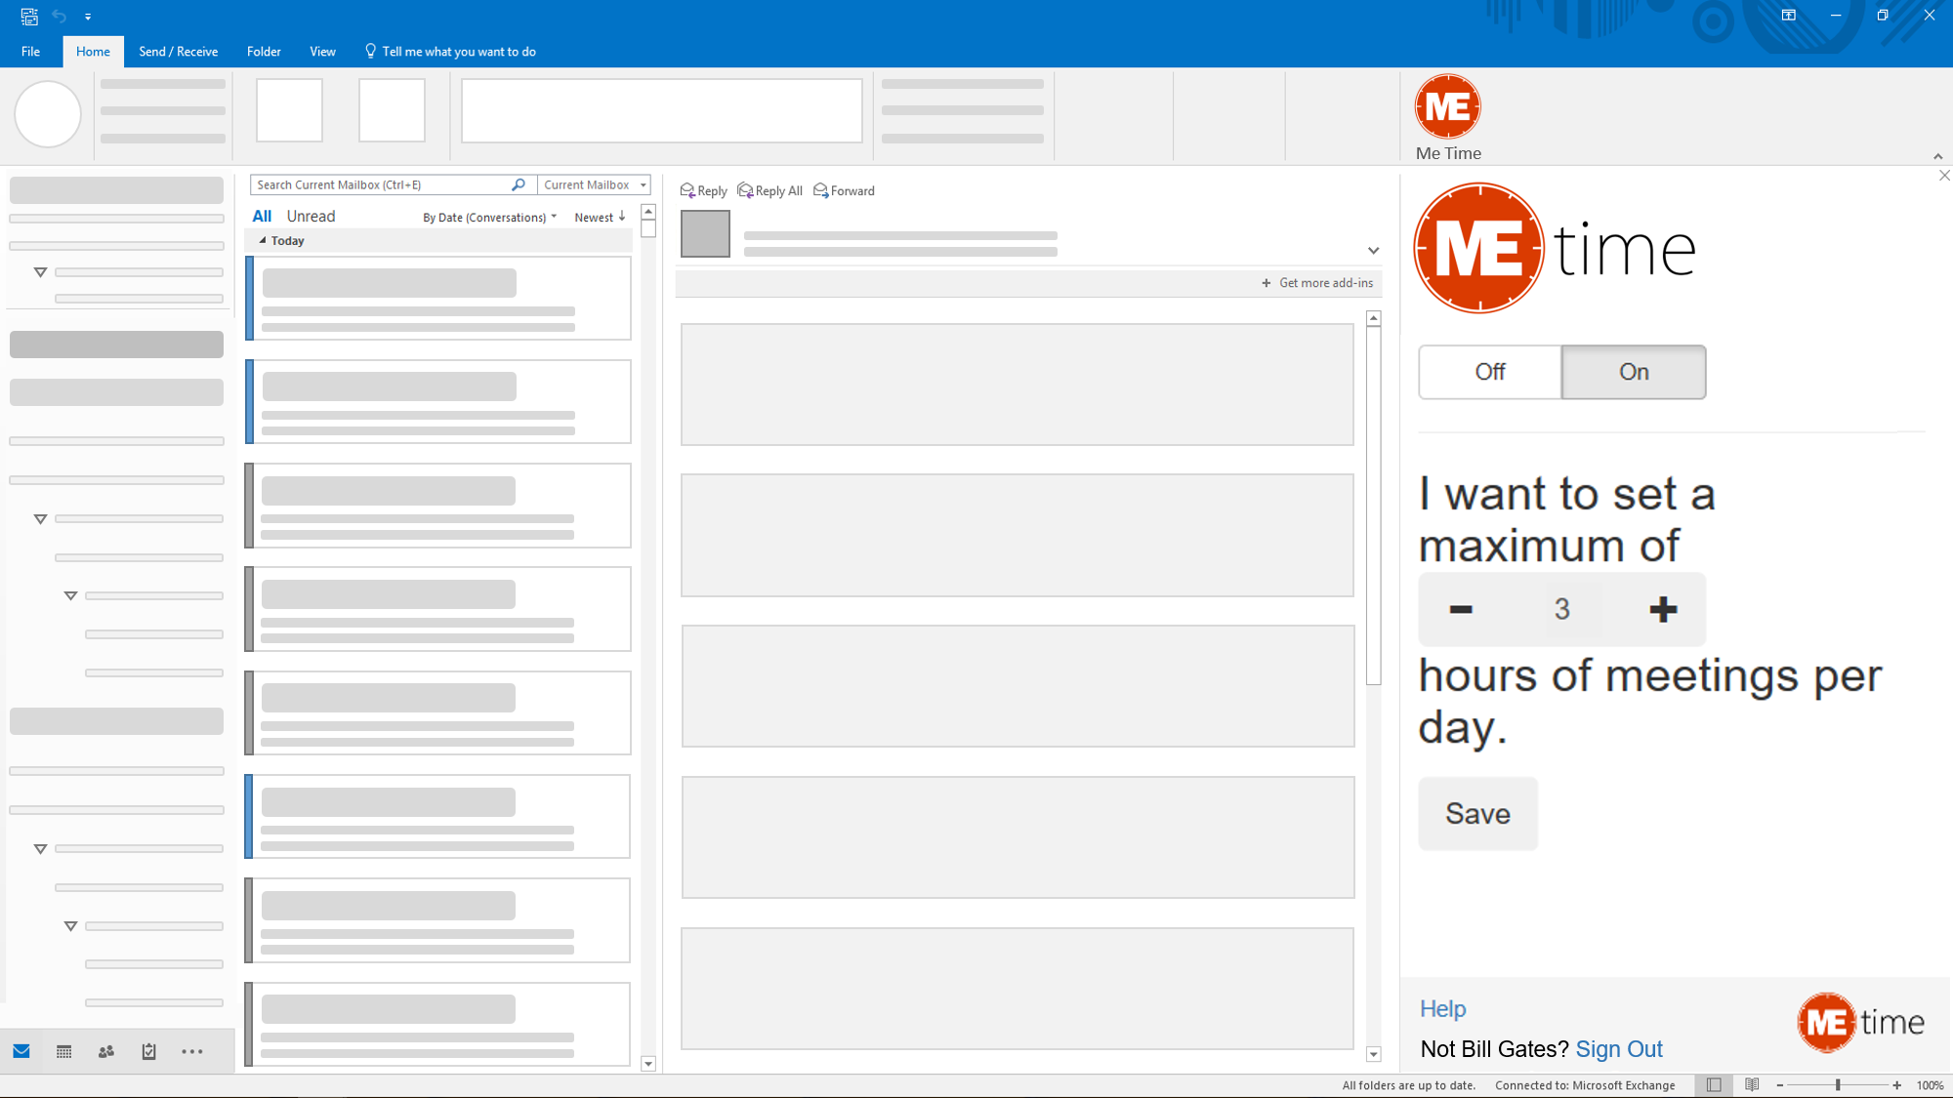This screenshot has width=1953, height=1098.
Task: Select the Send / Receive tab
Action: pos(178,52)
